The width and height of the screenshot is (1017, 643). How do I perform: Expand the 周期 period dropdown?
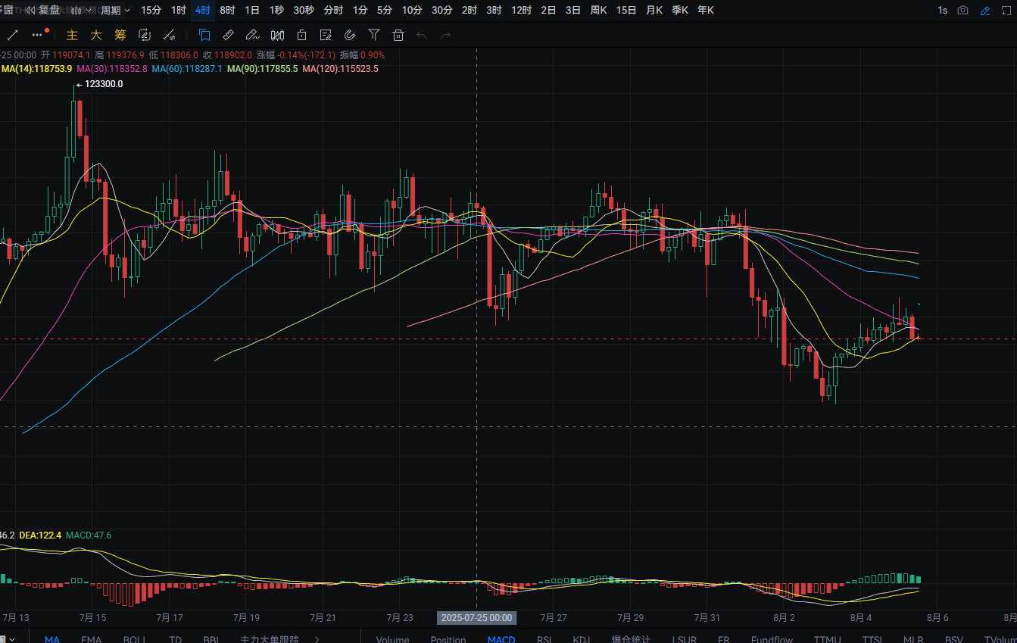pyautogui.click(x=115, y=11)
